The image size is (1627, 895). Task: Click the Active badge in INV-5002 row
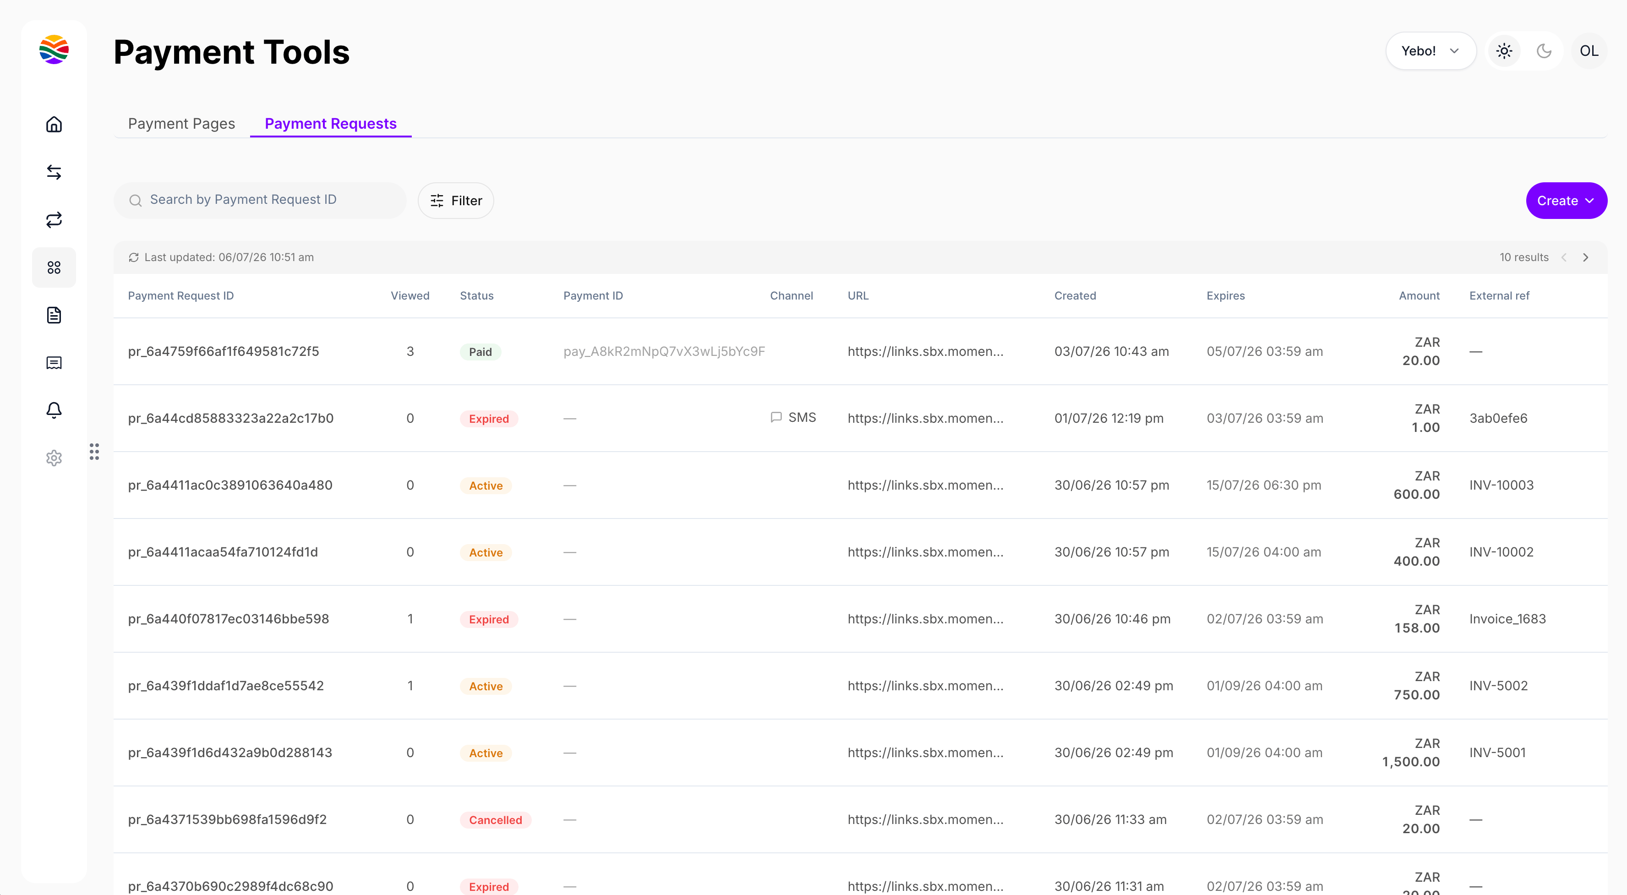tap(486, 687)
